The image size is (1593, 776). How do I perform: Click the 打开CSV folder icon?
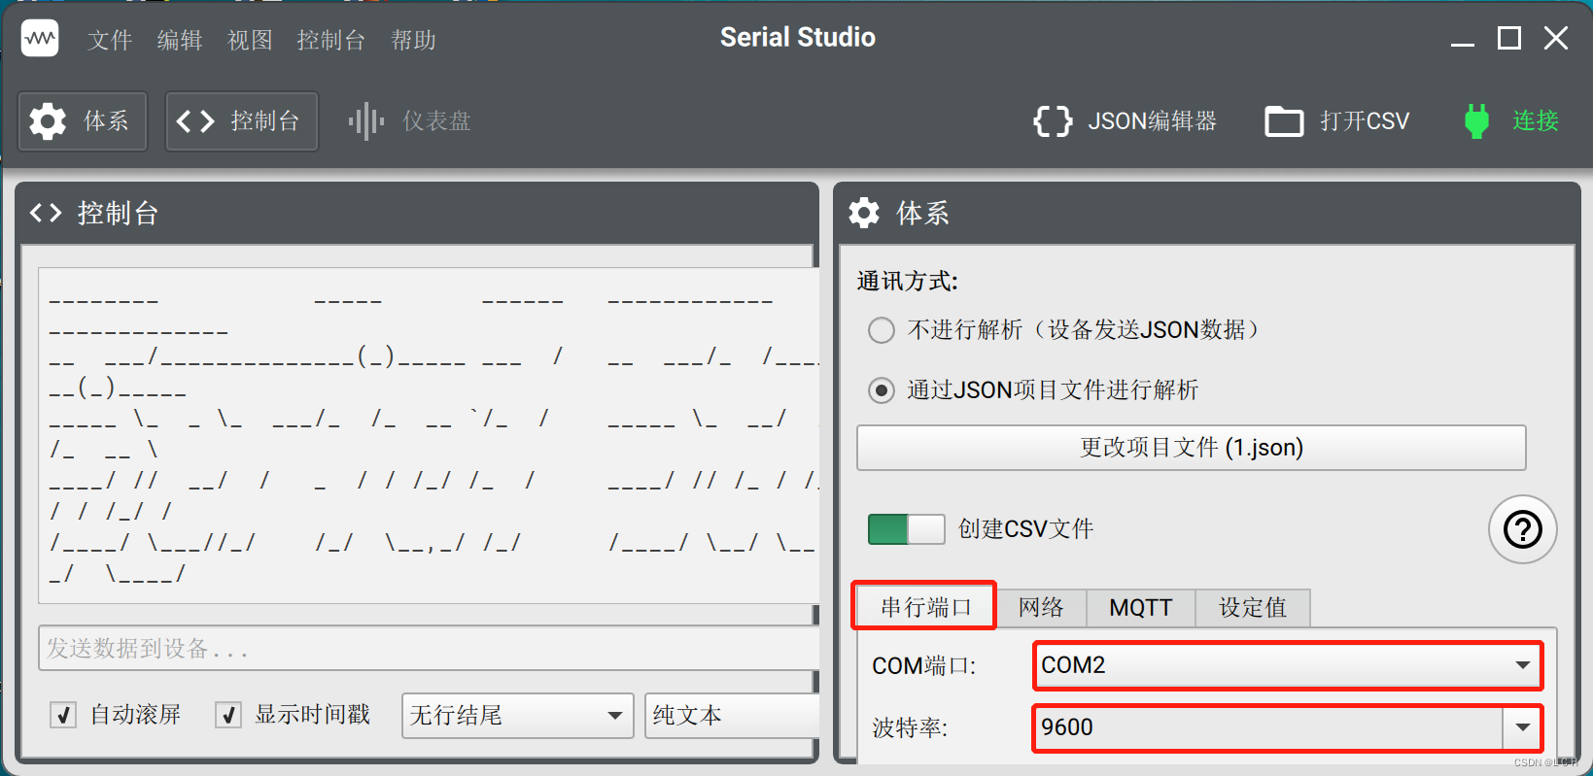coord(1284,121)
